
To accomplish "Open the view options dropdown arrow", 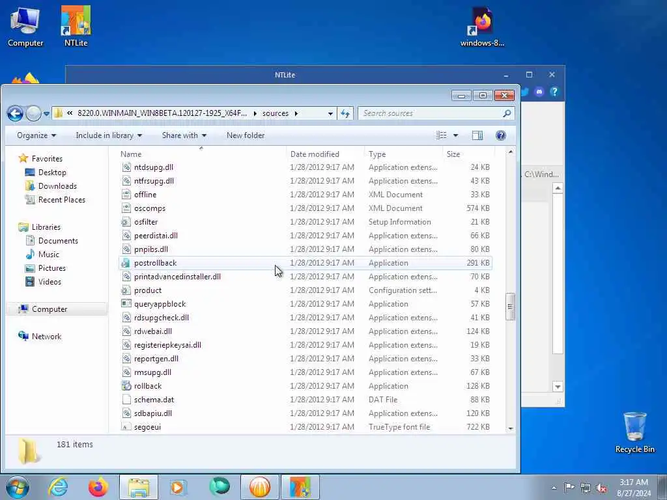I will tap(455, 135).
